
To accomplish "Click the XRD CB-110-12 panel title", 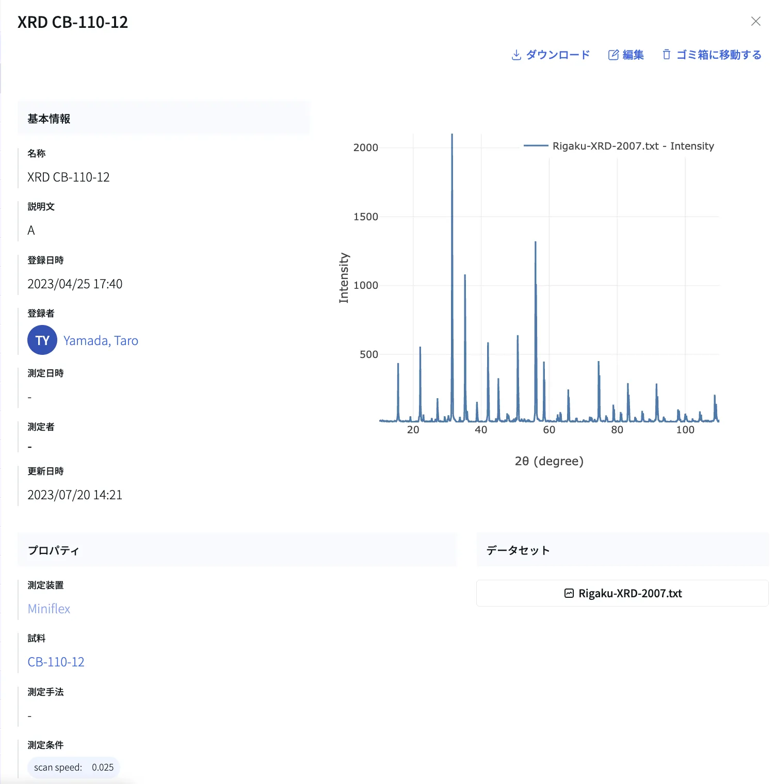I will tap(73, 22).
